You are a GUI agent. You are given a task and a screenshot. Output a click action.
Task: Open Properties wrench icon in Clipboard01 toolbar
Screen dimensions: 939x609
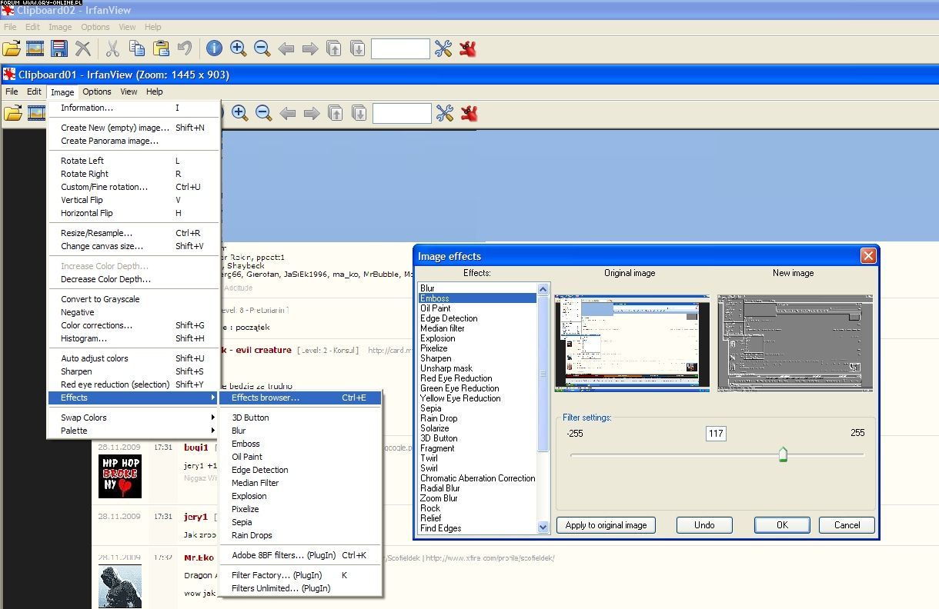click(x=444, y=114)
